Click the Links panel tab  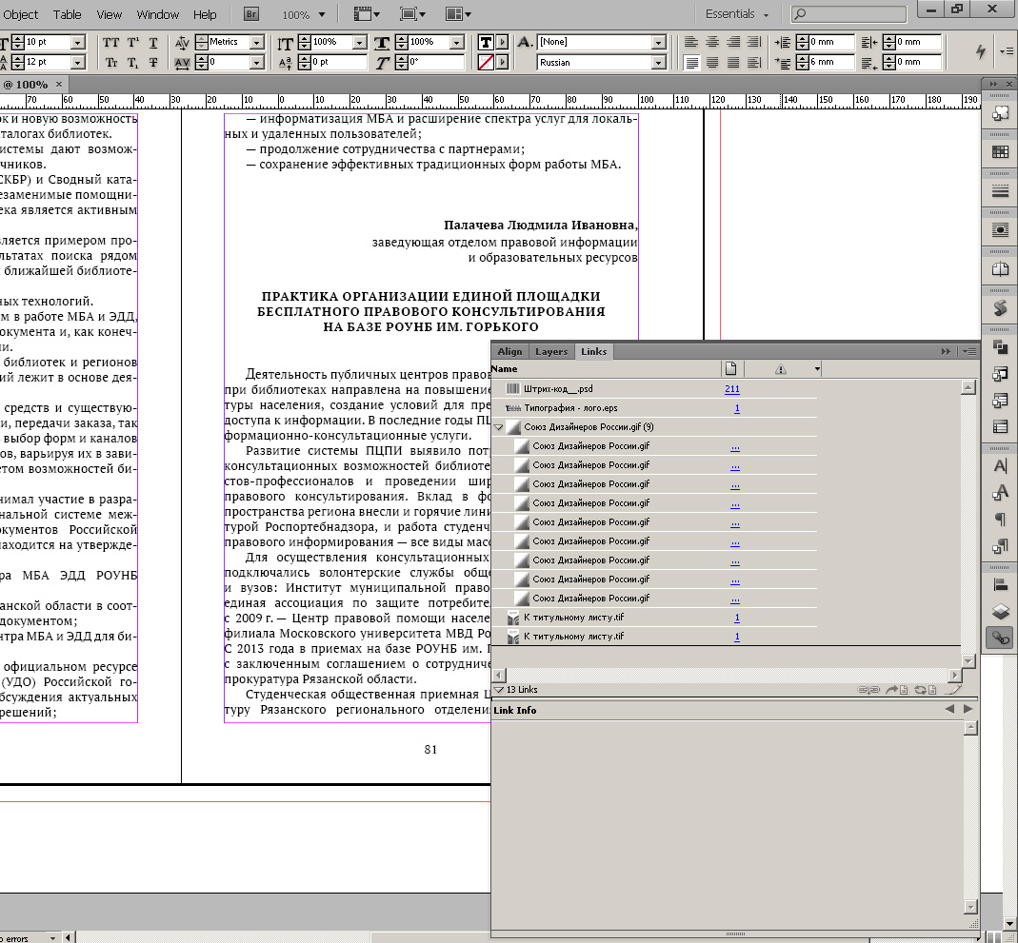593,351
